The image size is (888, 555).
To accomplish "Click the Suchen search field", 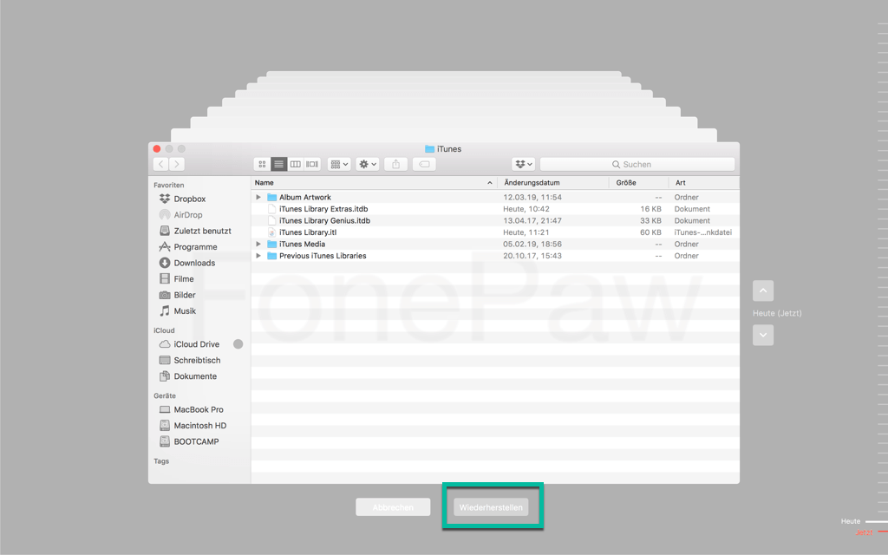I will (637, 164).
